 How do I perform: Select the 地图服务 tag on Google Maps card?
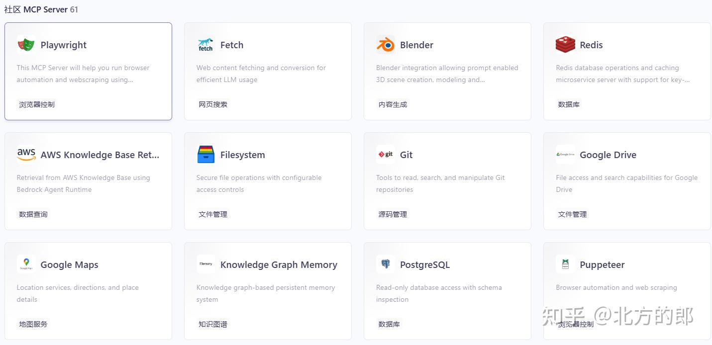click(33, 324)
